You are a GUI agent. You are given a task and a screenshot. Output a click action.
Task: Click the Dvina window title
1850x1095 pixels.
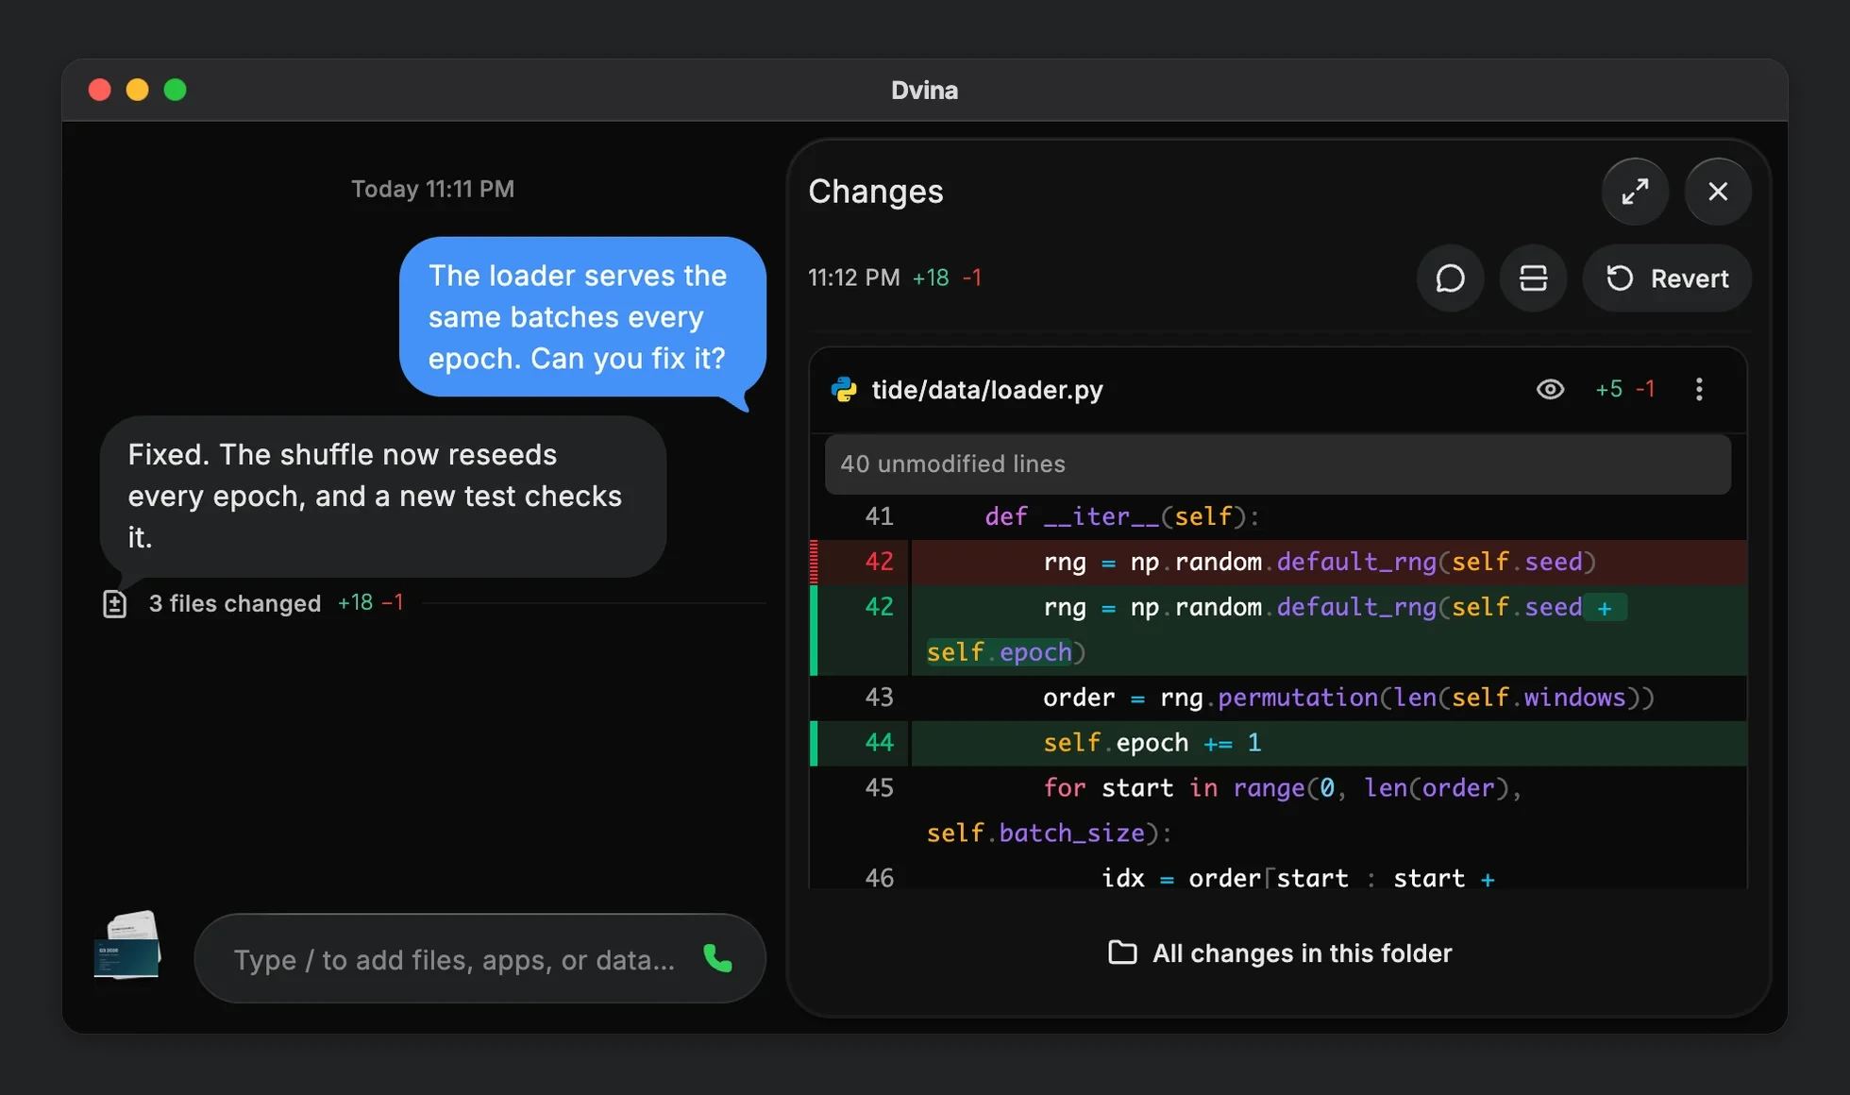click(924, 90)
